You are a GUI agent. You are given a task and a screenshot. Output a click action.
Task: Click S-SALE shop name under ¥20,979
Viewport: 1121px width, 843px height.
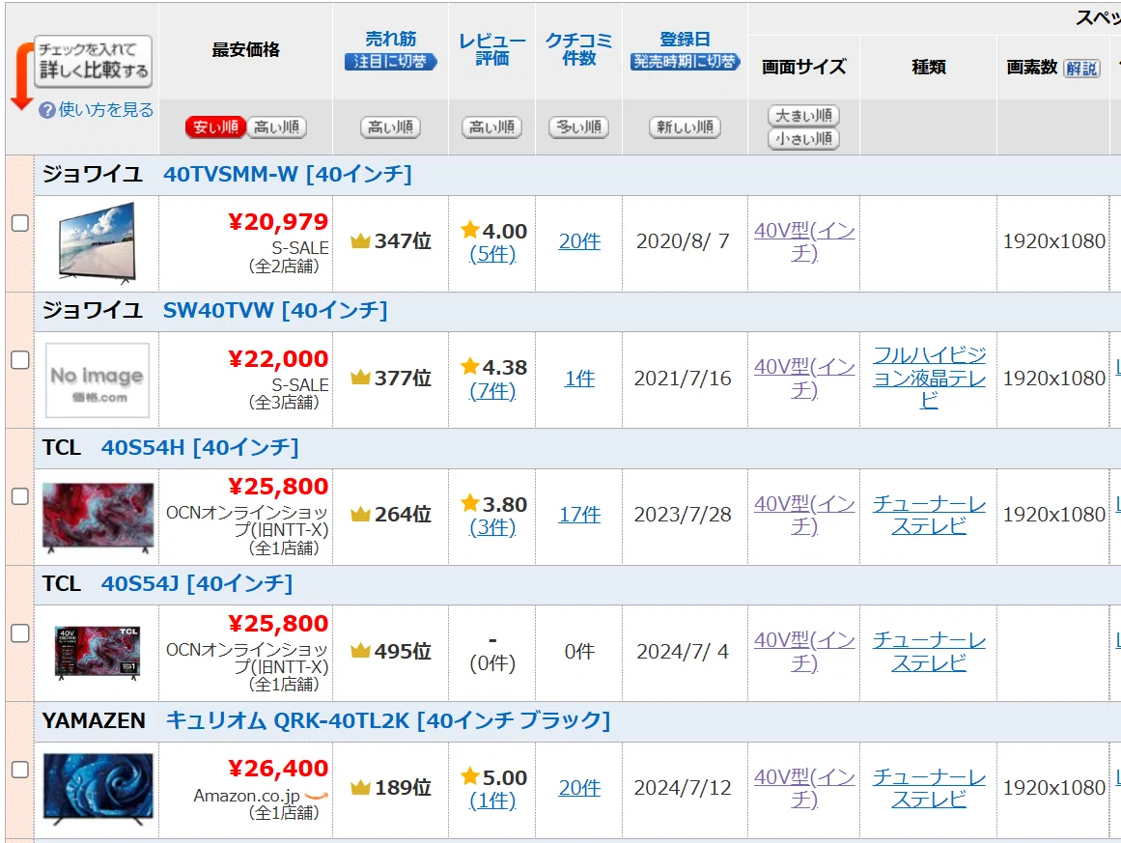coord(300,248)
